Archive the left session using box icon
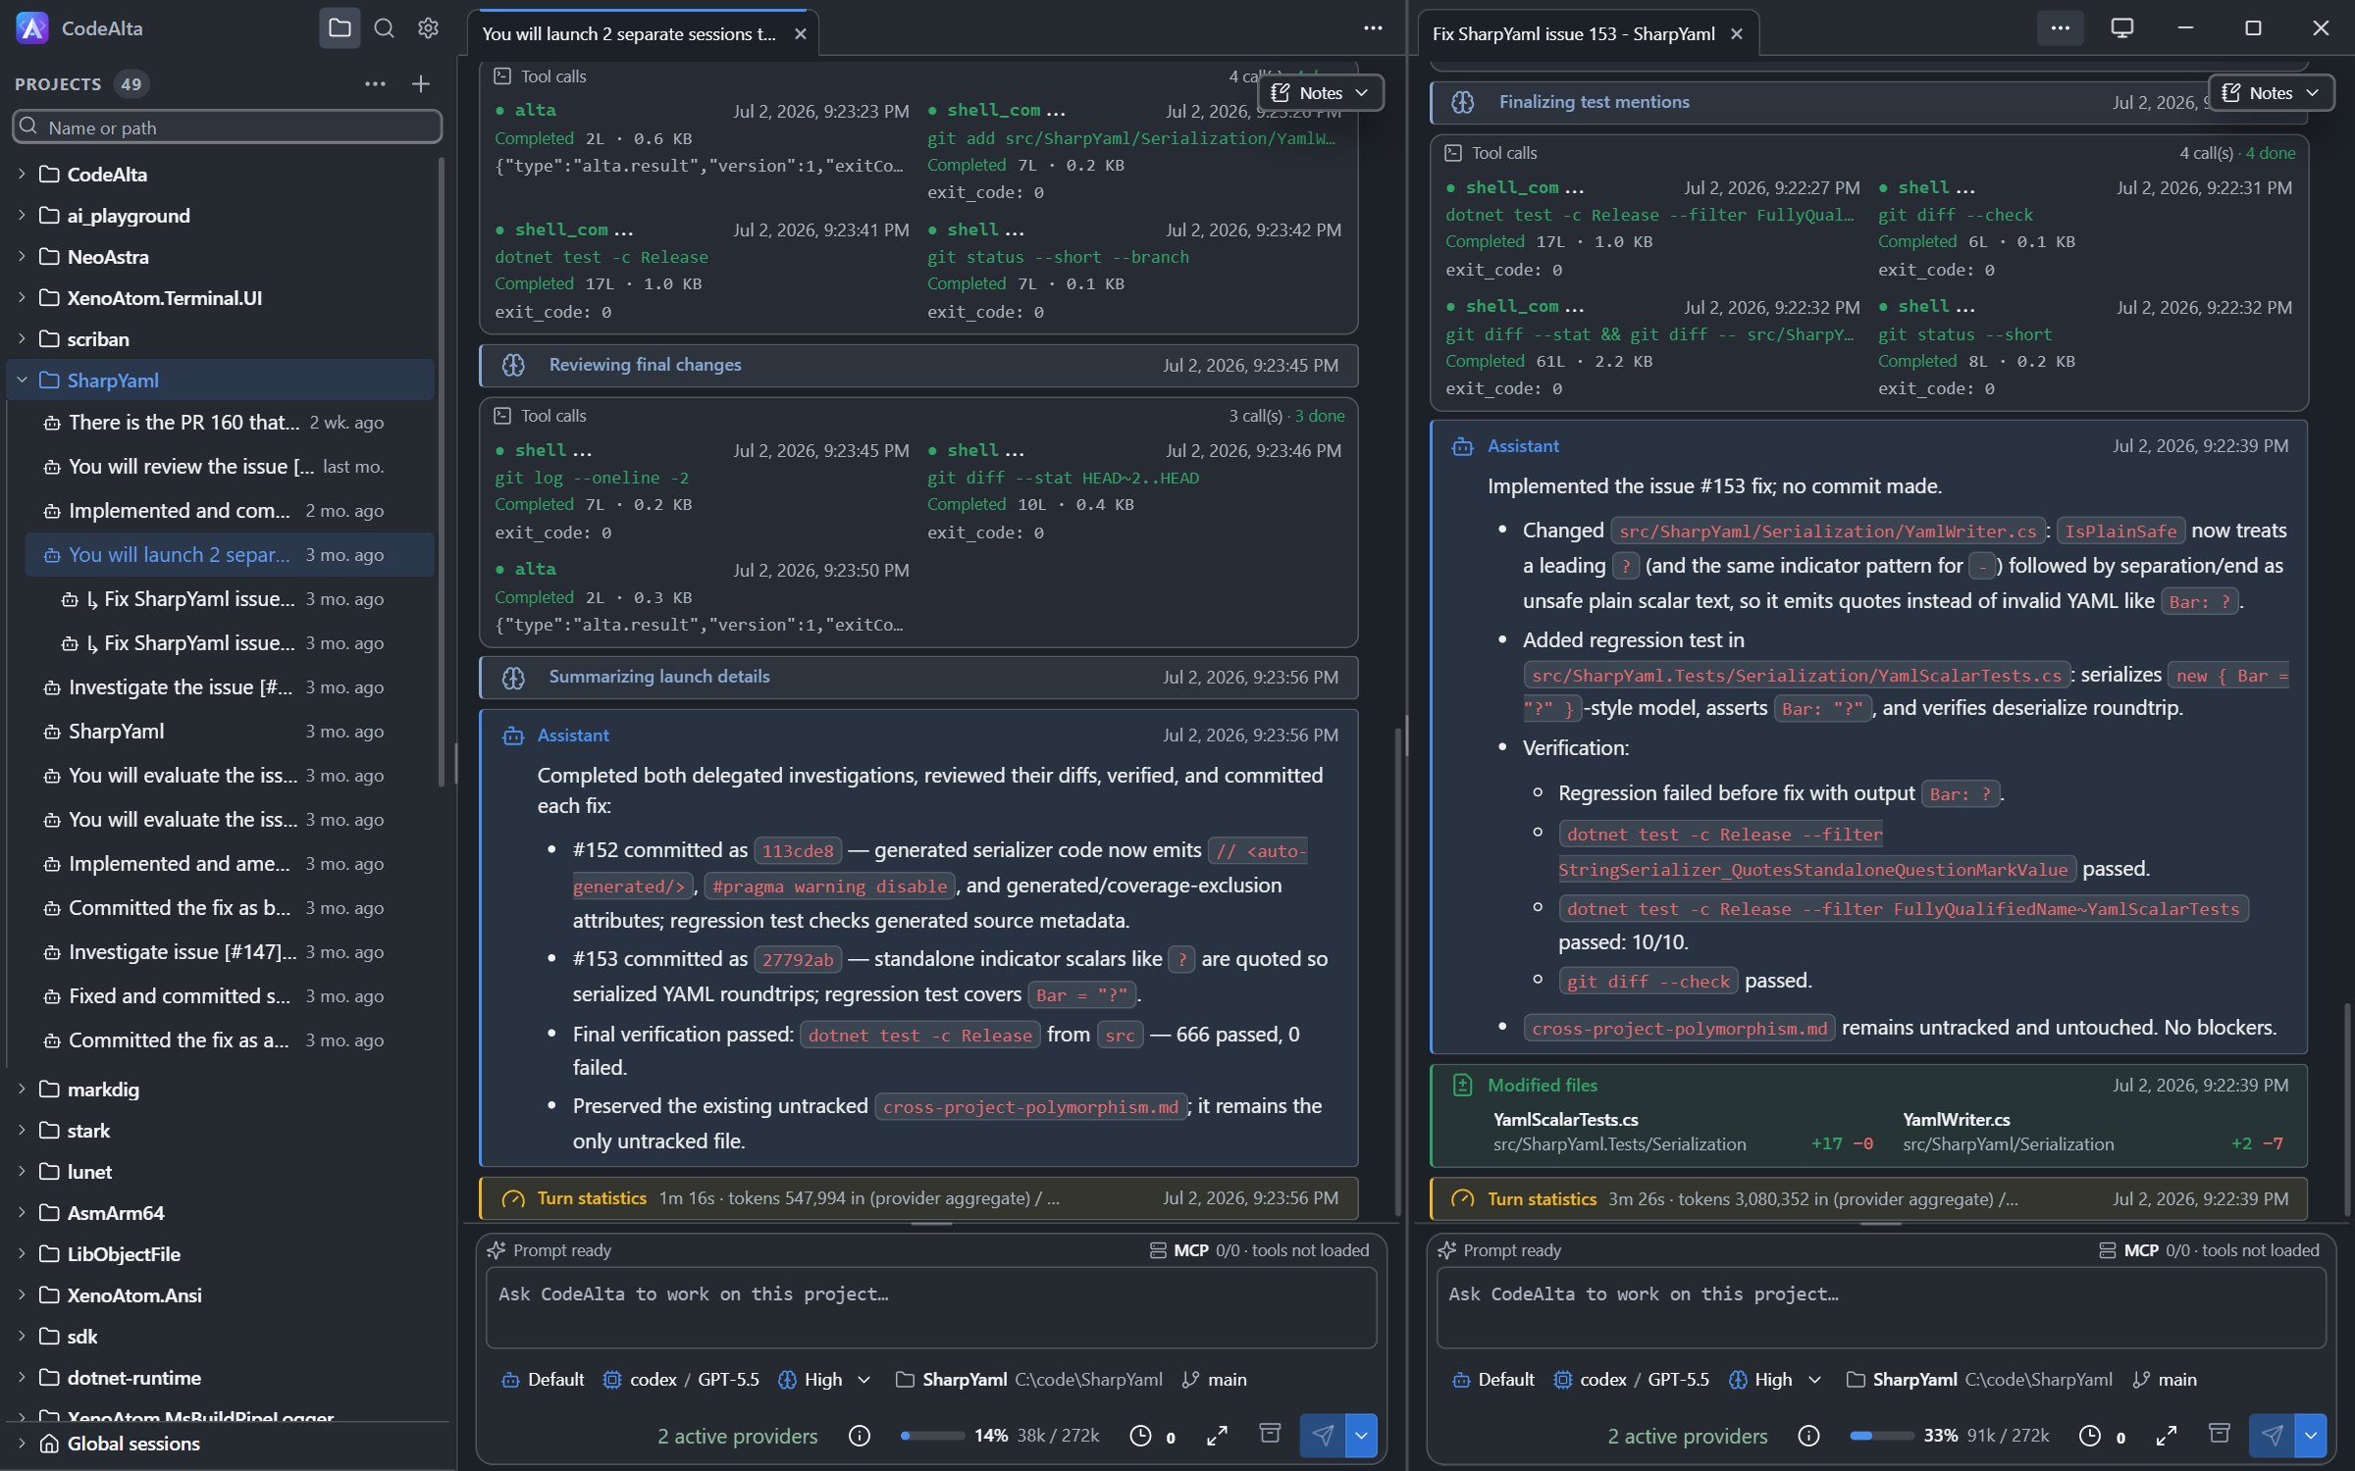 tap(1270, 1434)
